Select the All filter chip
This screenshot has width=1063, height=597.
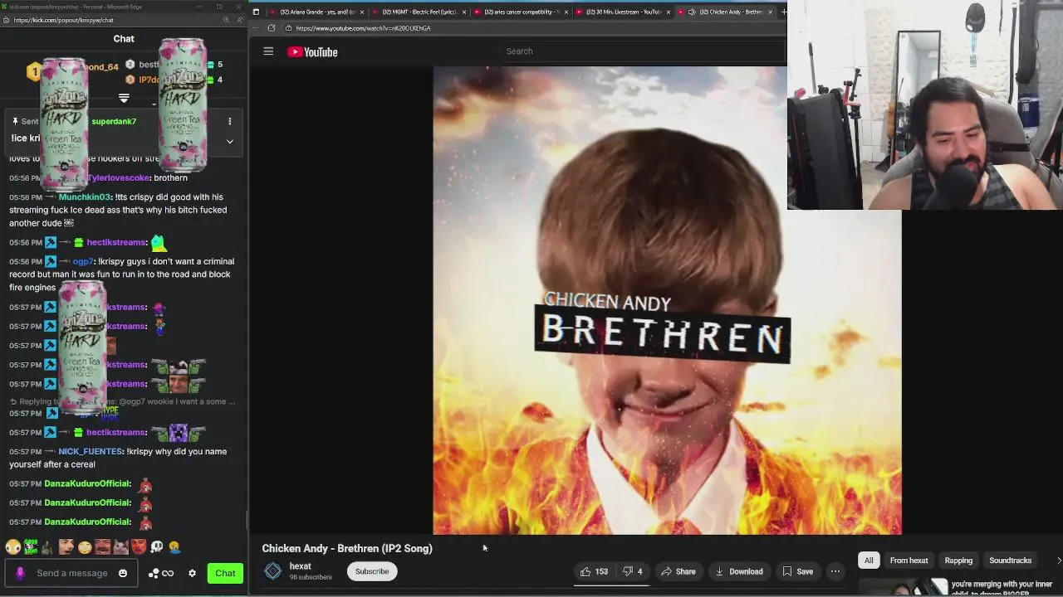(x=869, y=561)
